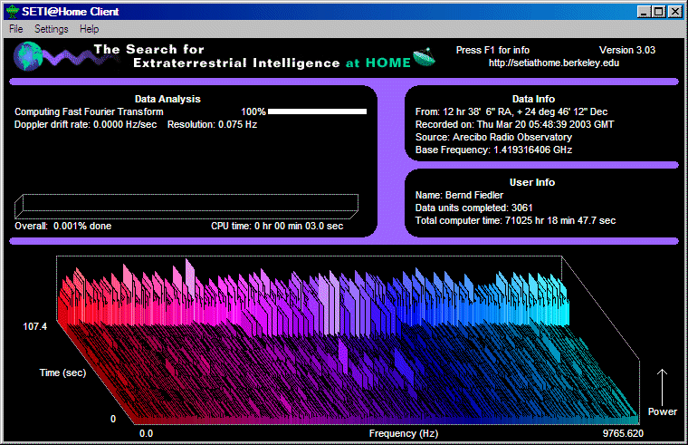
Task: Click the overall progress 3D bar
Action: coord(186,206)
